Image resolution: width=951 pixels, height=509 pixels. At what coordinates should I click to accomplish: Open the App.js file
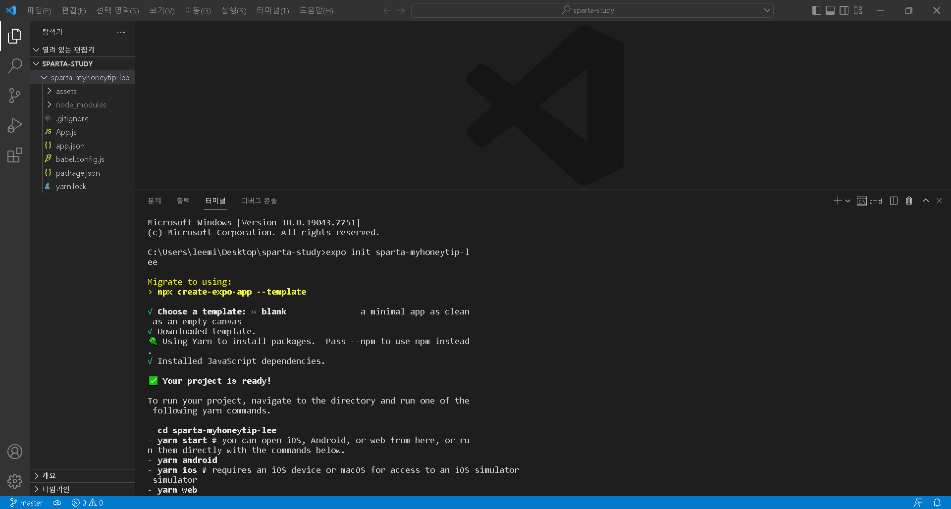82,132
